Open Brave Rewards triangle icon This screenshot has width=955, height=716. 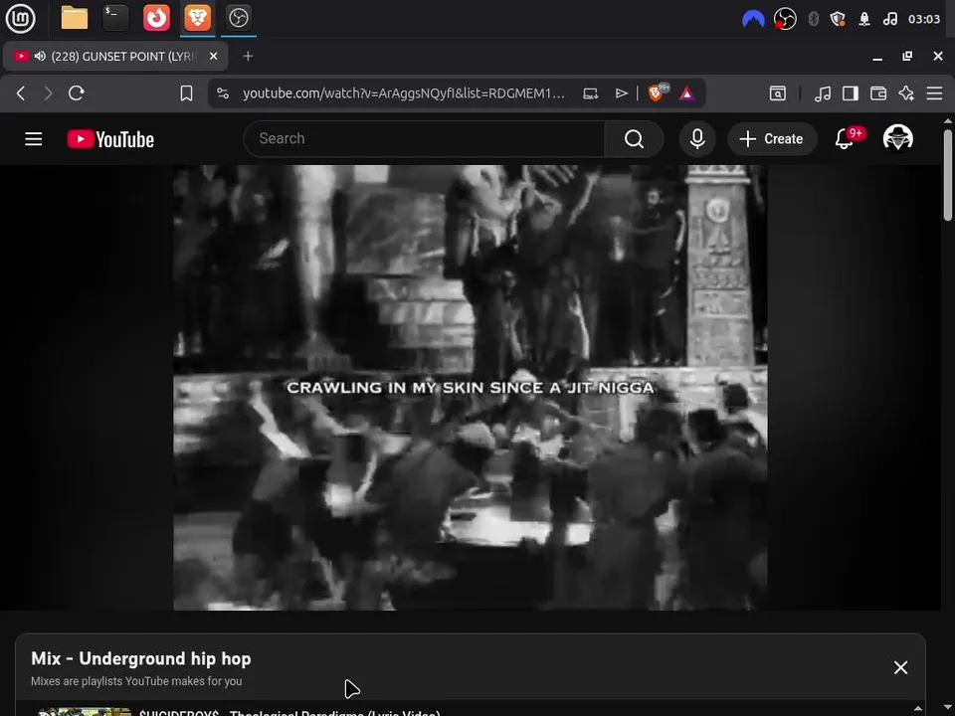click(687, 93)
